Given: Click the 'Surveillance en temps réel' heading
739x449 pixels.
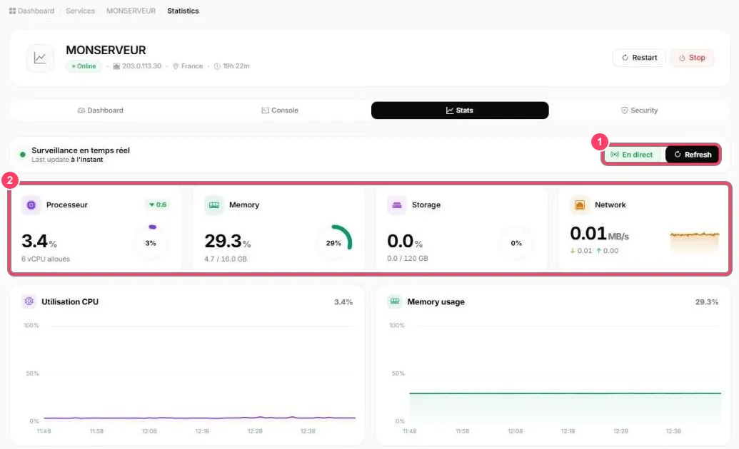Looking at the screenshot, I should point(81,150).
